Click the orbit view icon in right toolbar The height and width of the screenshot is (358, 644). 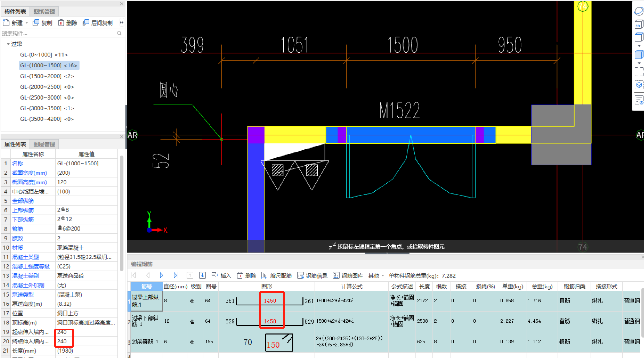click(x=639, y=11)
